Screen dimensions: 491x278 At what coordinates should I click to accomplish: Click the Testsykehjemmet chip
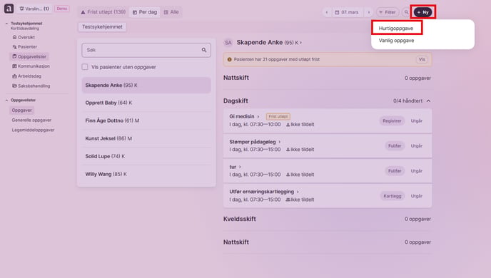[x=102, y=27]
